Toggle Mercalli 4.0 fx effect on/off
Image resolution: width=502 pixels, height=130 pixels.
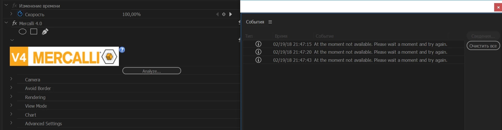click(x=15, y=23)
